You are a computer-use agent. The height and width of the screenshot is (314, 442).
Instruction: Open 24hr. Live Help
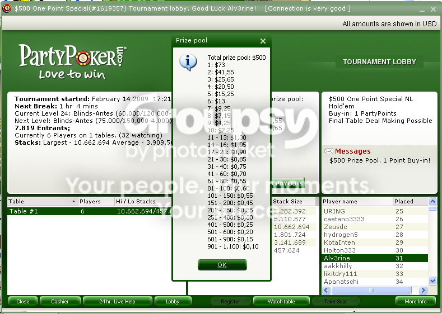point(117,301)
